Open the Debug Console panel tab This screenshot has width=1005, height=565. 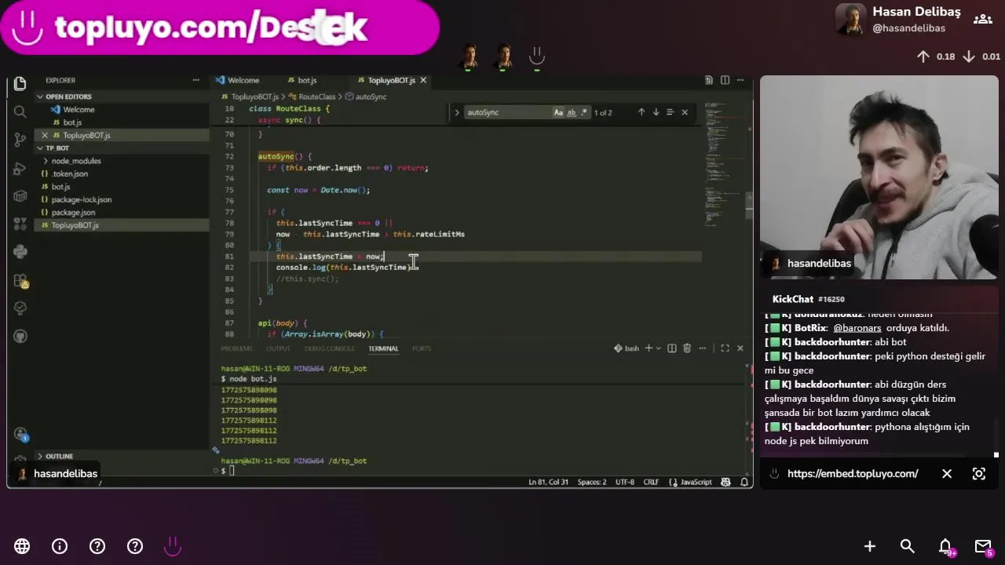pos(329,348)
